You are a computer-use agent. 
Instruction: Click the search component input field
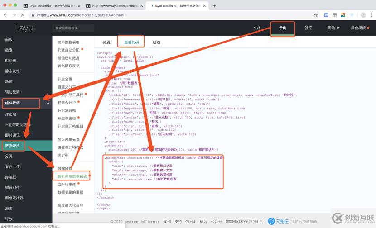(x=73, y=28)
